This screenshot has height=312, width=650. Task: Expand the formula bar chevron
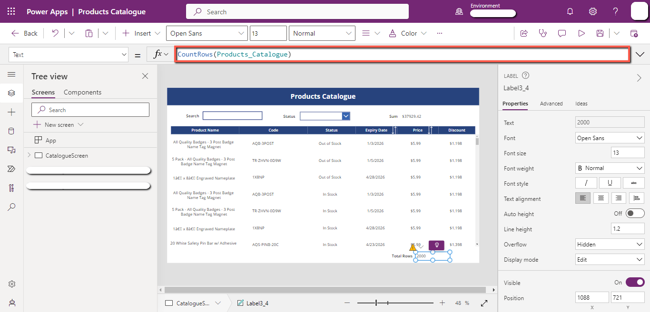pyautogui.click(x=640, y=55)
